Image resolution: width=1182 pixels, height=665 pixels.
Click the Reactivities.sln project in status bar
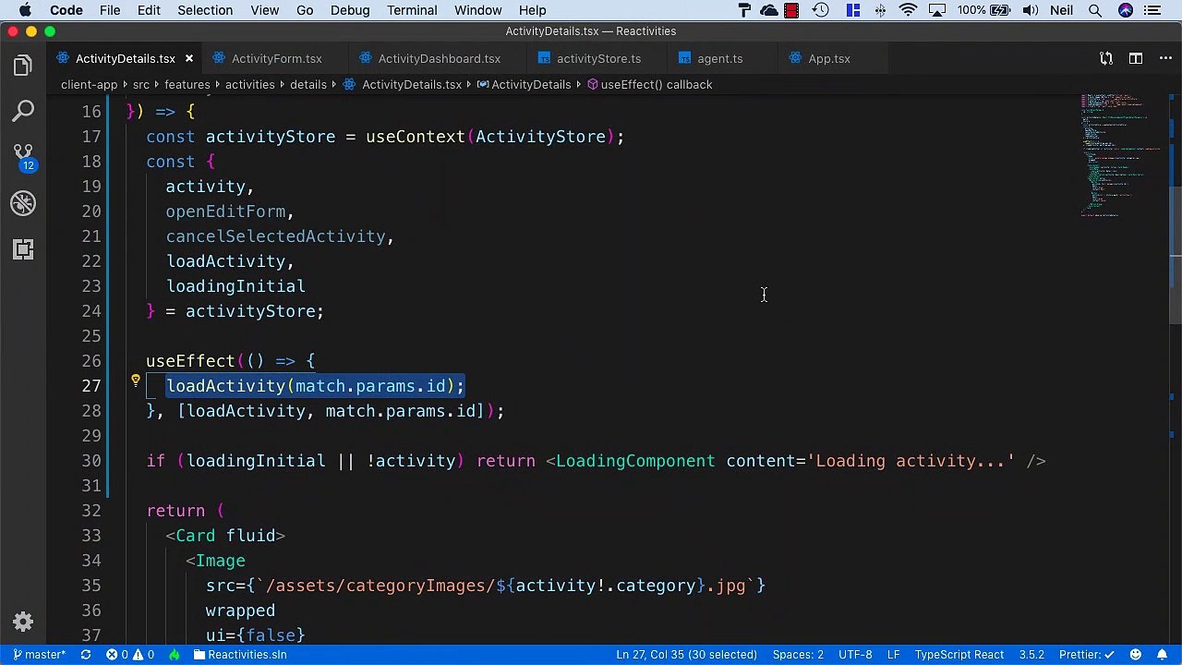pos(240,654)
